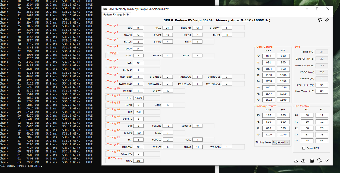340x173 pixels.
Task: Click the tCKSRE input
Action: click(x=167, y=126)
